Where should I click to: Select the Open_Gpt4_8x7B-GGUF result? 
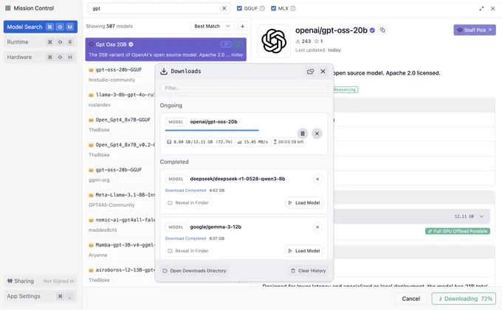(x=120, y=125)
